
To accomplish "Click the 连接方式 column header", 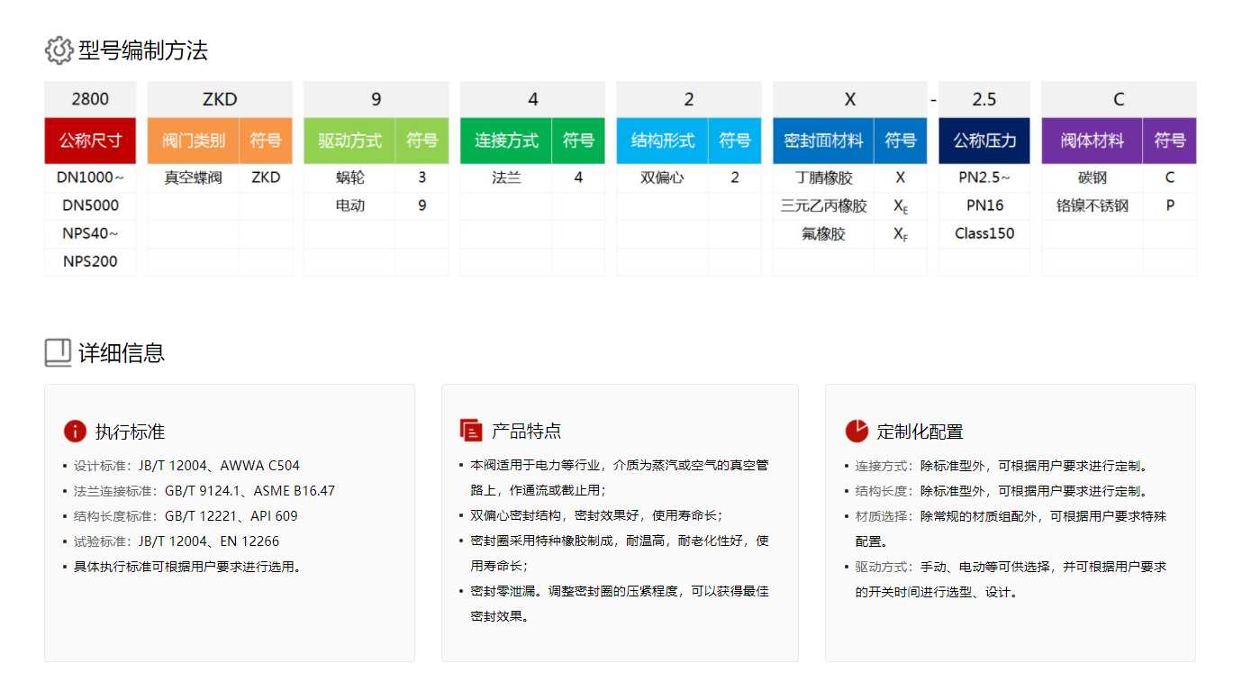I will tap(506, 141).
